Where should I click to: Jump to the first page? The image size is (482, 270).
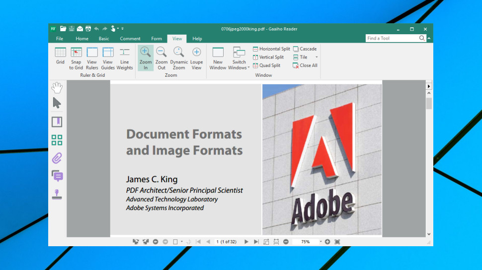198,242
